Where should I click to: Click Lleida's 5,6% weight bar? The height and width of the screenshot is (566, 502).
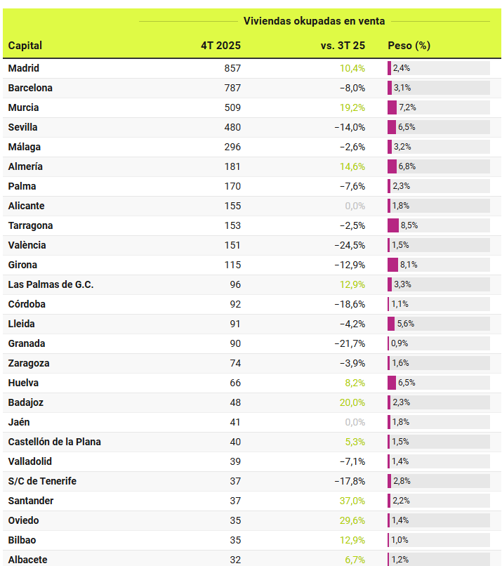click(391, 324)
